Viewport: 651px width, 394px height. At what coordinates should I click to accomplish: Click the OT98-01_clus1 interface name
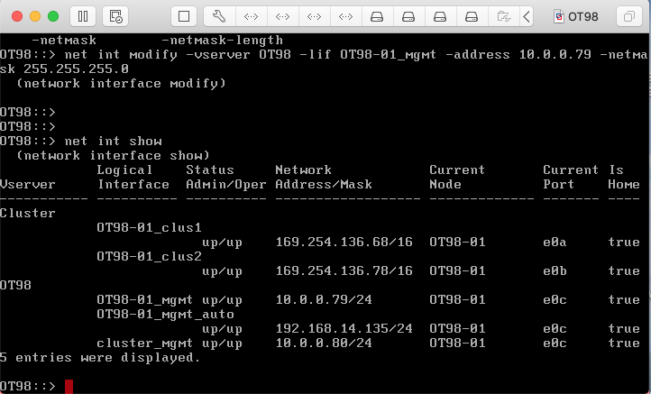coord(149,227)
